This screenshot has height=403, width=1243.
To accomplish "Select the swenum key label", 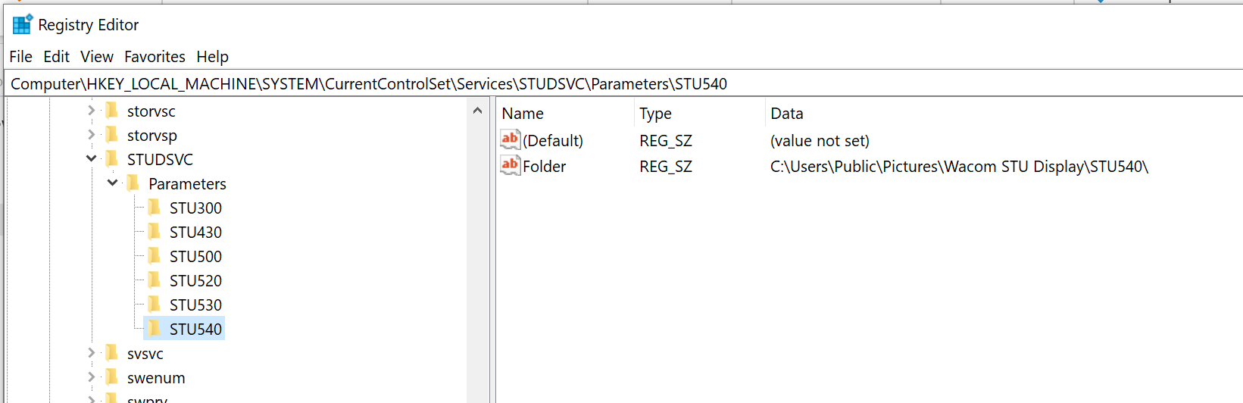I will (156, 378).
